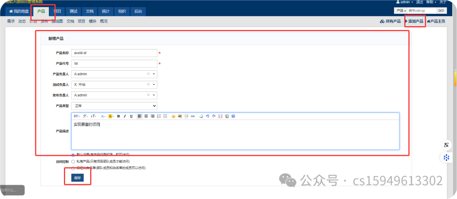Click the 添加产品 add product link
This screenshot has width=457, height=199.
[414, 21]
